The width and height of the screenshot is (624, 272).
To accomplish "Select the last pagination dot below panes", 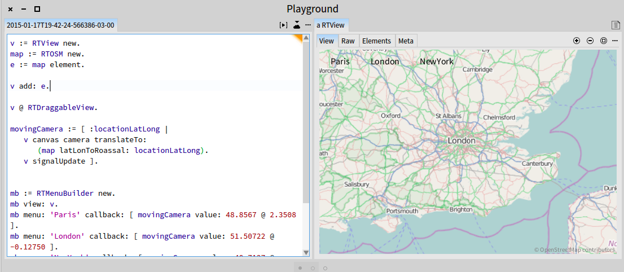I will click(x=326, y=267).
